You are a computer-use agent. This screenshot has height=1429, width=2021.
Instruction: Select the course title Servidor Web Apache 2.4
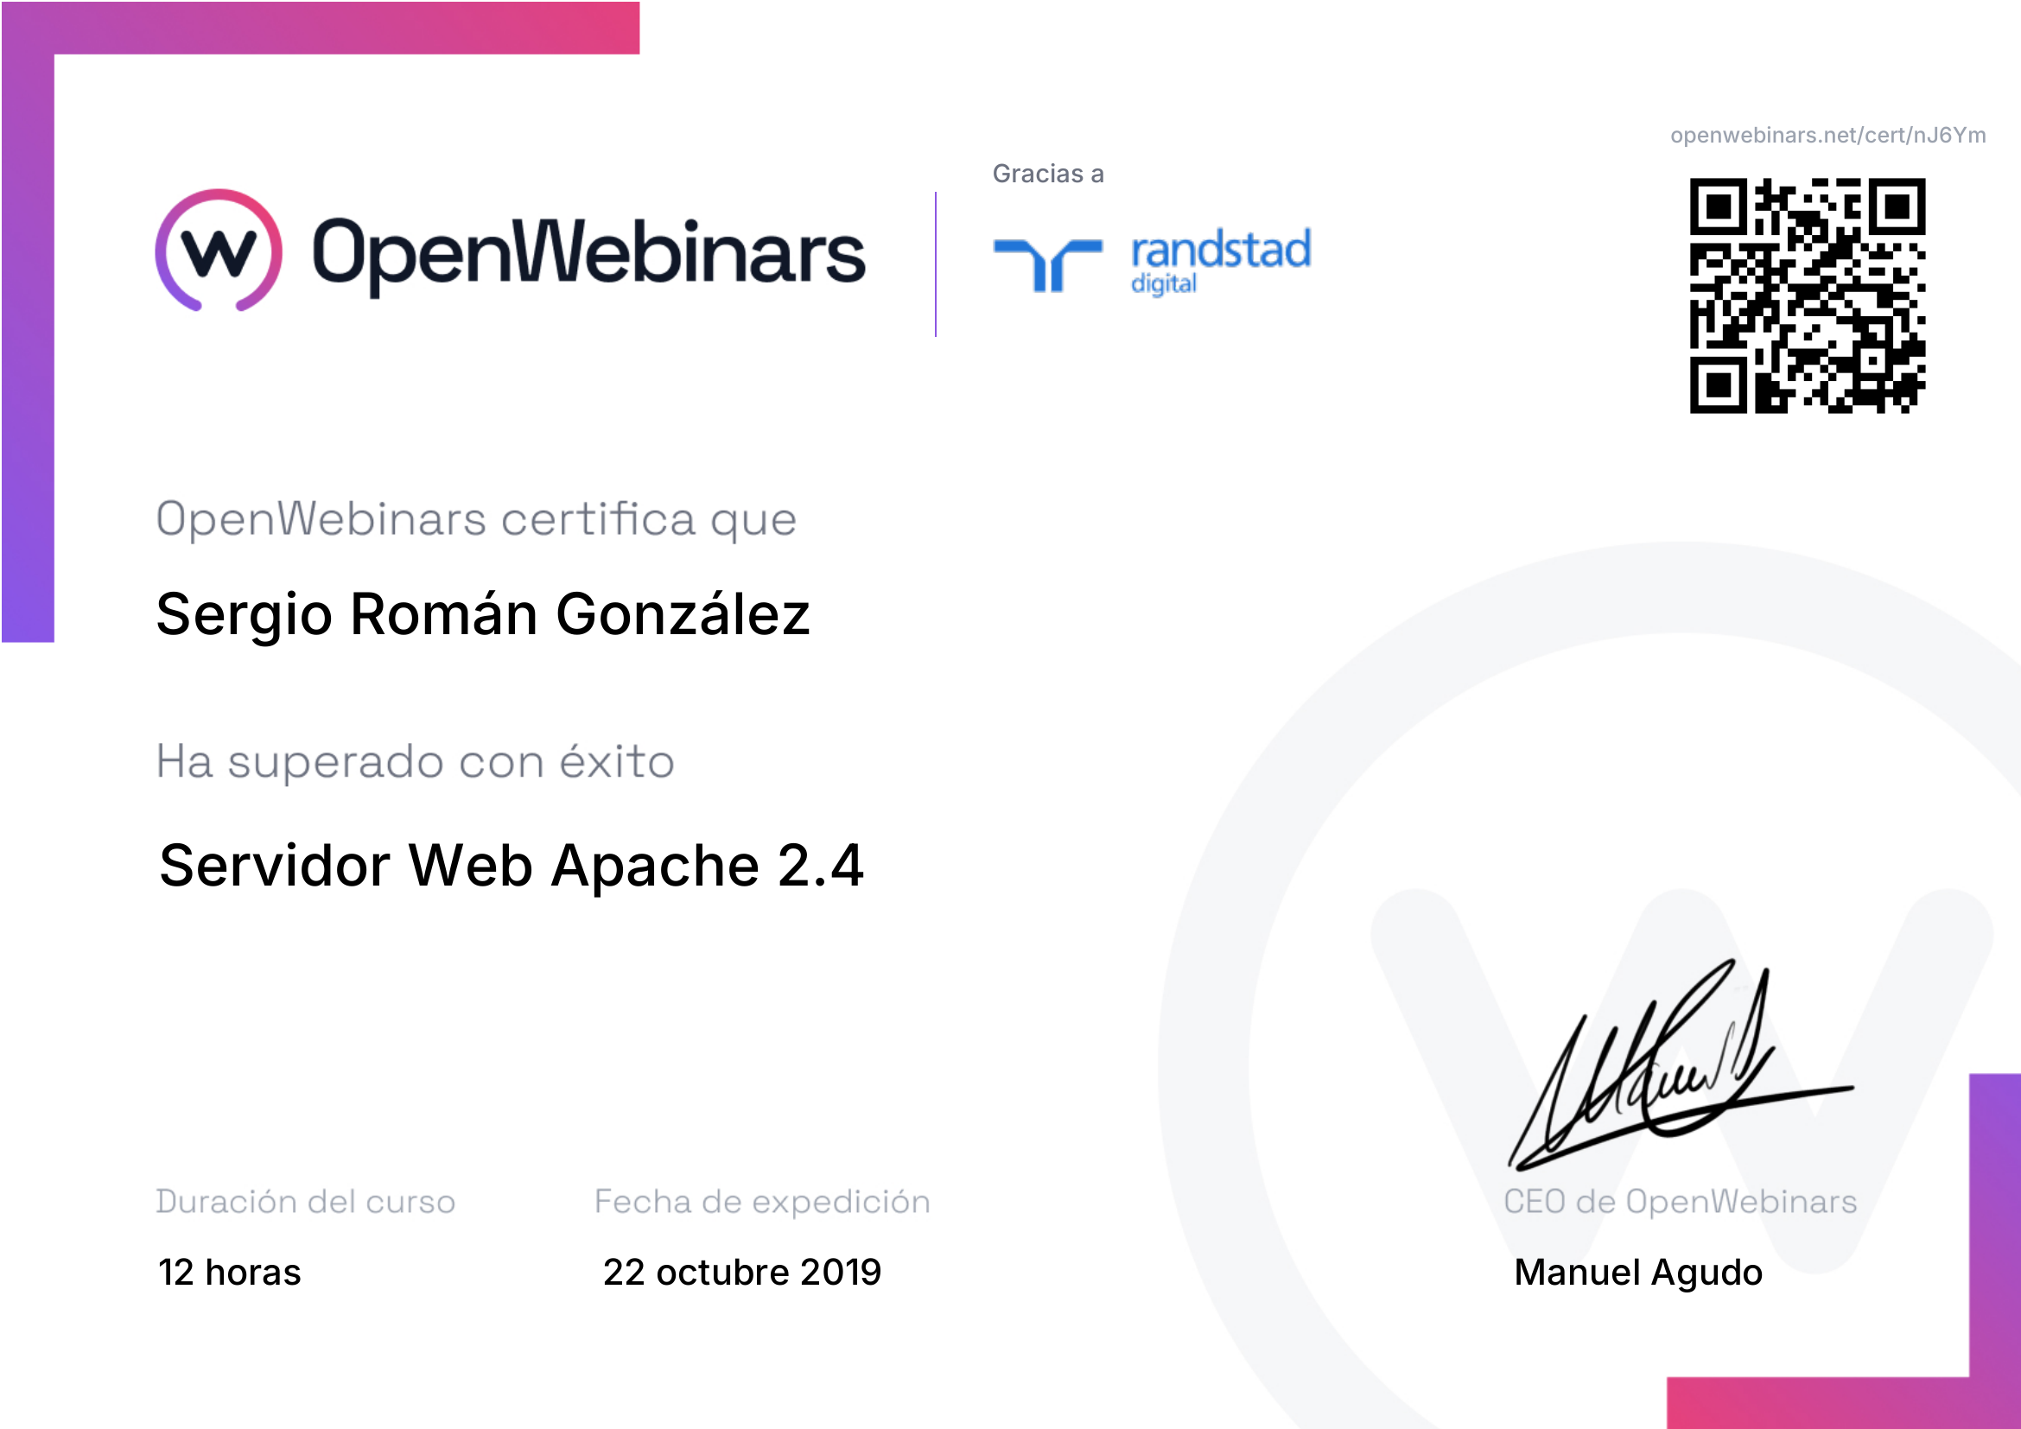tap(511, 866)
